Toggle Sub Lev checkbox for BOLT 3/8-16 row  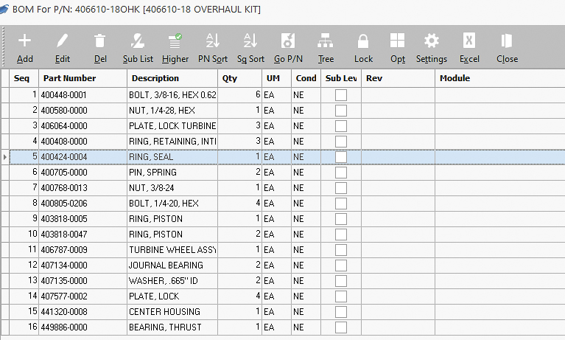[x=341, y=95]
